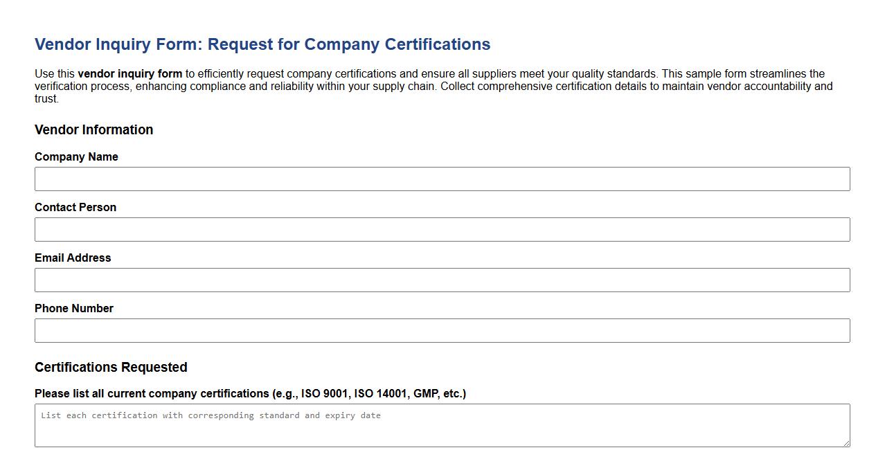Screen dimensions: 885x450
Task: Click the certifications instruction label
Action: pos(251,393)
